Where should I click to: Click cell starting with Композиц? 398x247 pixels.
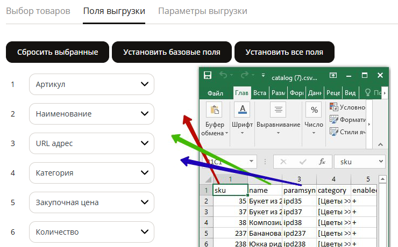[265, 223]
